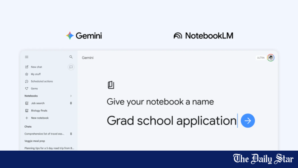The width and height of the screenshot is (298, 168).
Task: Click the Chats section heading
Action: tap(28, 126)
